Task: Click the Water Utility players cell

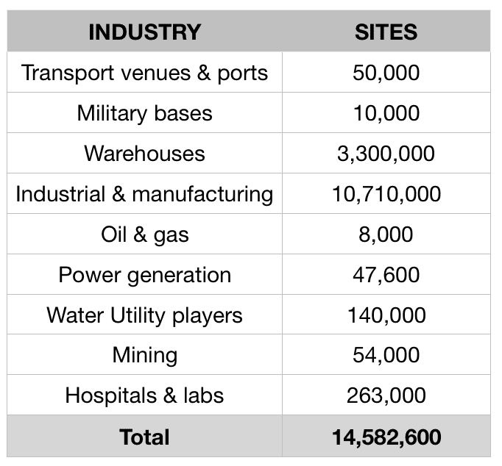Action: [x=144, y=315]
